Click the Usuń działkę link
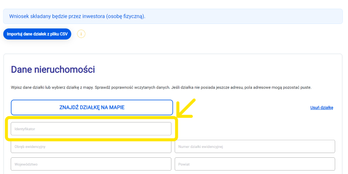The image size is (348, 174). [321, 107]
